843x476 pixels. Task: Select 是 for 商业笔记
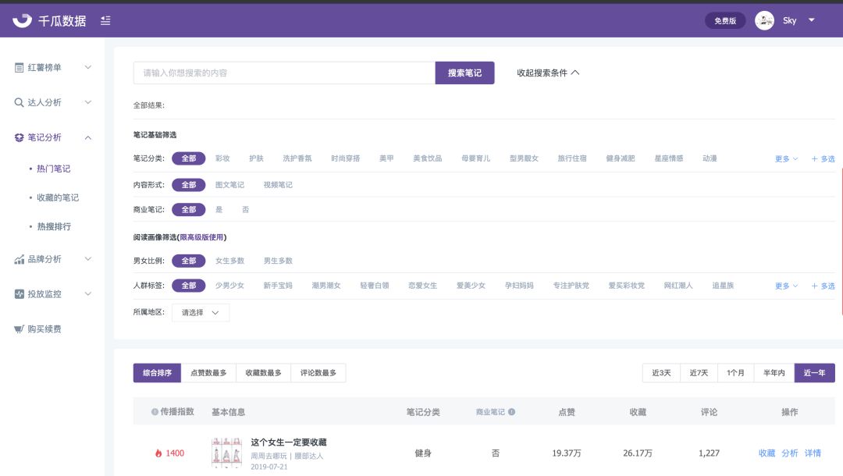pyautogui.click(x=219, y=210)
